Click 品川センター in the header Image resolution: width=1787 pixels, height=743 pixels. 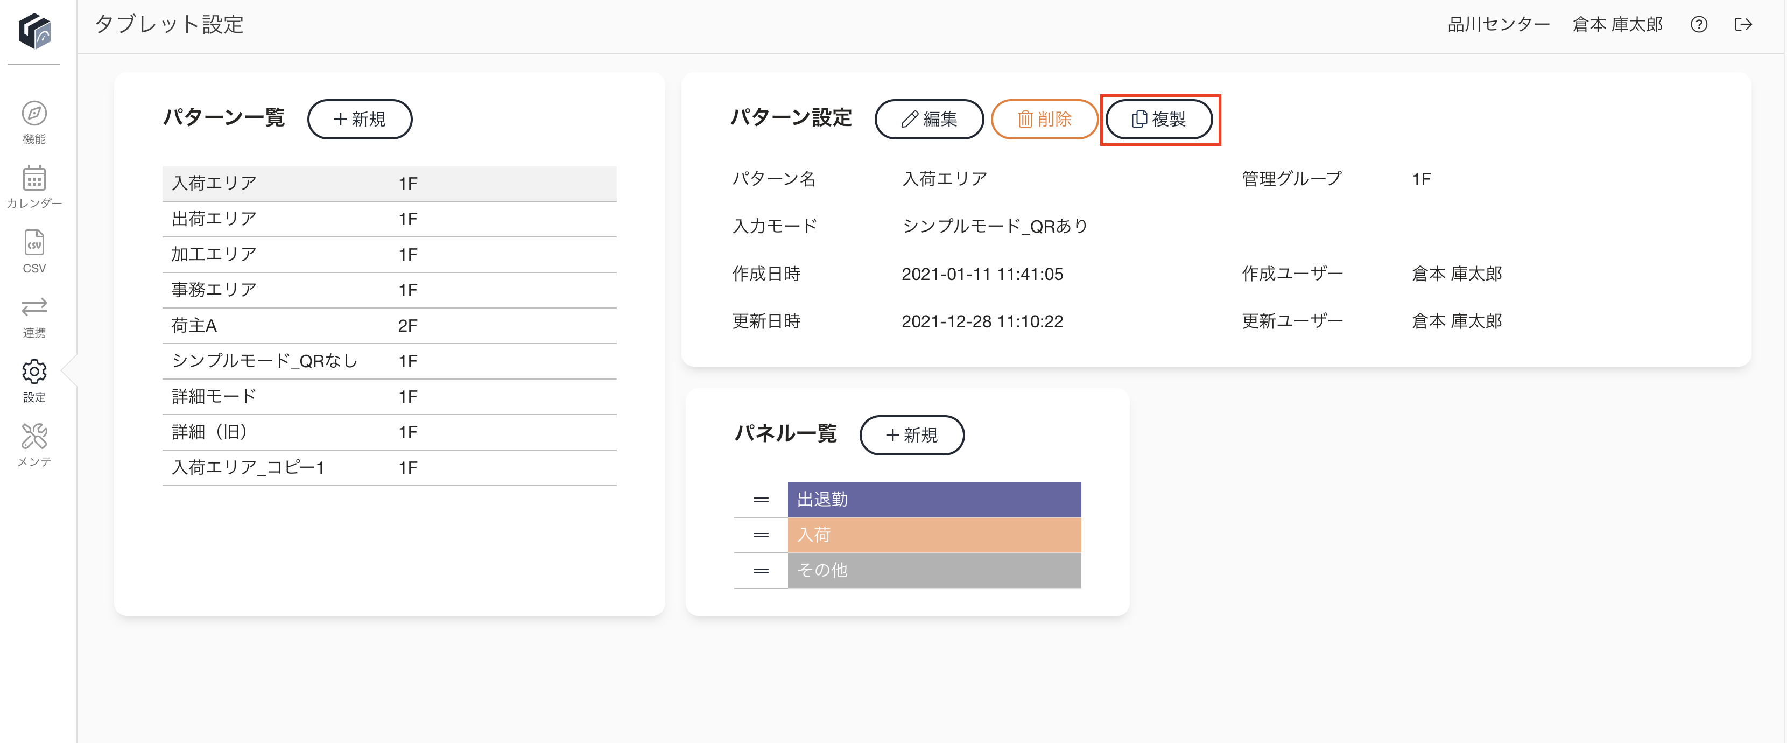click(1498, 24)
